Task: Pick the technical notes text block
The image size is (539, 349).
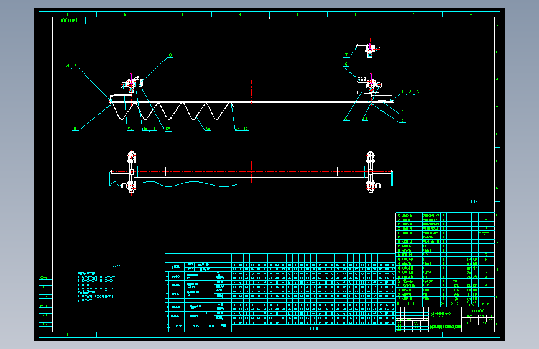Action: click(96, 286)
